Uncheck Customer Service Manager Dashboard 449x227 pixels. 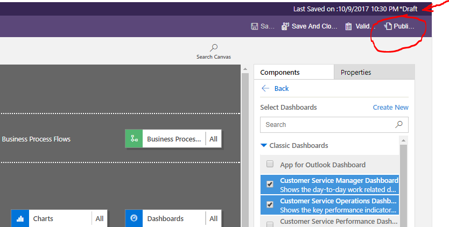pos(270,184)
